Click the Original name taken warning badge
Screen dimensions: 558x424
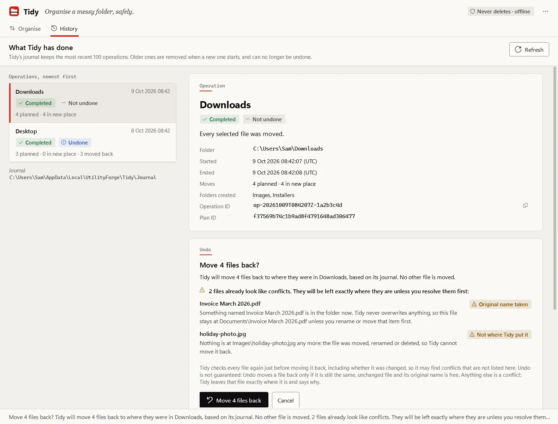(500, 304)
